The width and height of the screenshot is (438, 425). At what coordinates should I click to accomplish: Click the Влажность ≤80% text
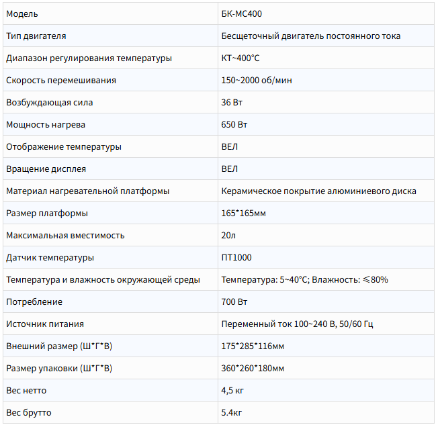pyautogui.click(x=350, y=279)
